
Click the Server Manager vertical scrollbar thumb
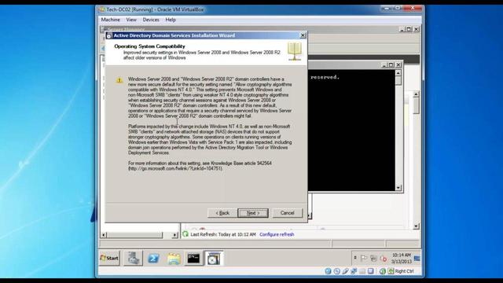coord(416,105)
